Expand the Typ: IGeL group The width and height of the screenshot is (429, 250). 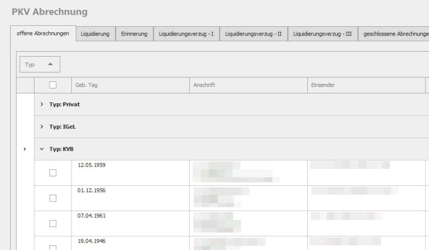(x=42, y=127)
